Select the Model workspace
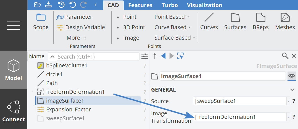Screen dimensions: 298x129 click(14, 70)
